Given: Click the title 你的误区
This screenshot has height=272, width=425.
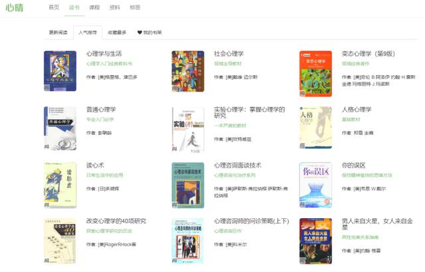Looking at the screenshot, I should click(353, 166).
